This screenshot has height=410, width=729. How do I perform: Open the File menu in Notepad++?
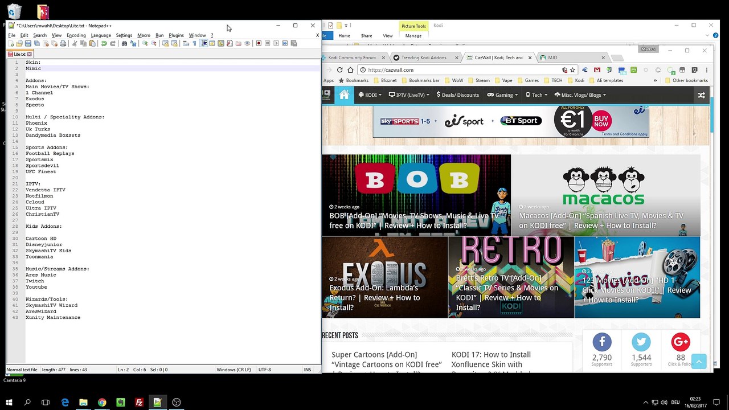pyautogui.click(x=11, y=35)
